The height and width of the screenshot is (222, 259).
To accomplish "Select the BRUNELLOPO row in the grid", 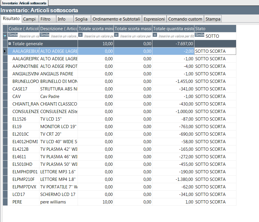I will (x=25, y=81).
